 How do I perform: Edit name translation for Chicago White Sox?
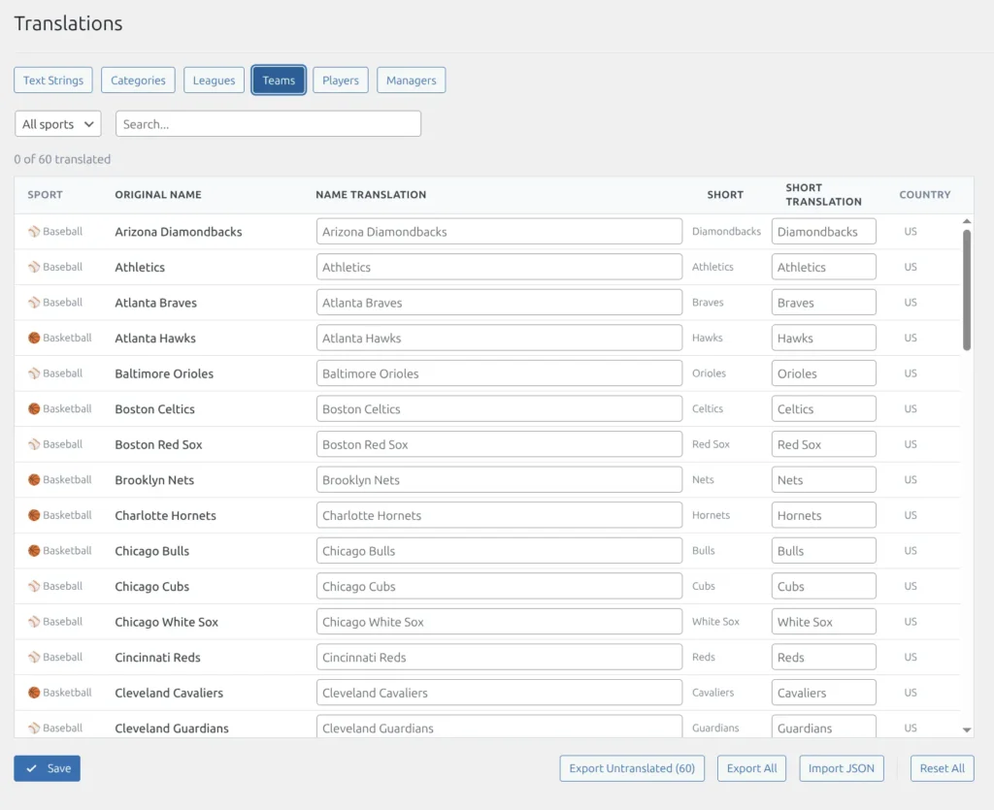pos(500,622)
